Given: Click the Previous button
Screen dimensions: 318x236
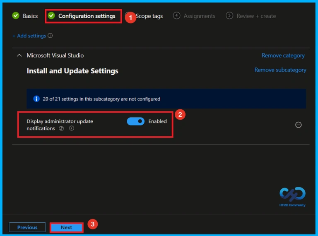Looking at the screenshot, I should point(27,227).
